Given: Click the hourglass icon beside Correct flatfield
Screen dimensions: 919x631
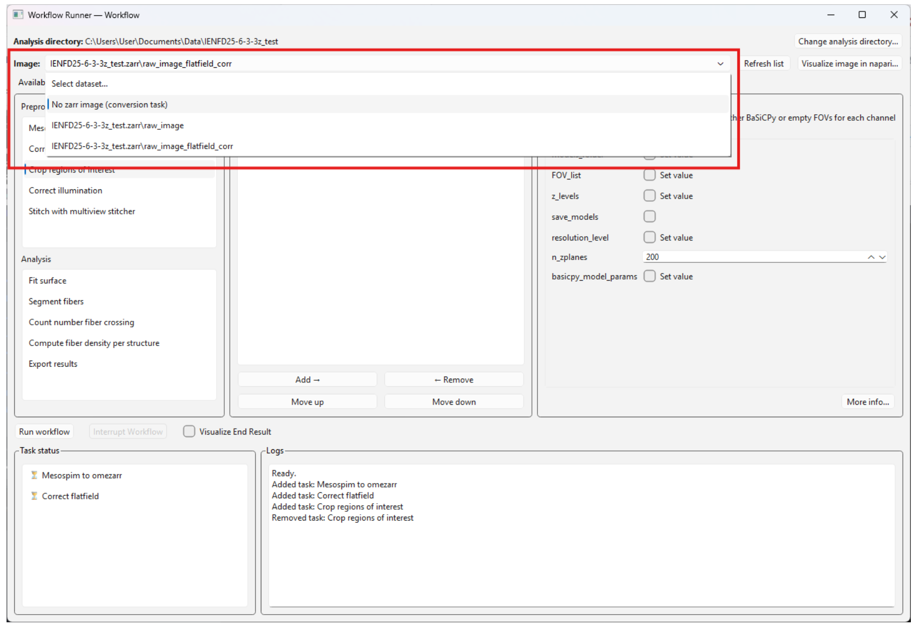Looking at the screenshot, I should tap(34, 496).
